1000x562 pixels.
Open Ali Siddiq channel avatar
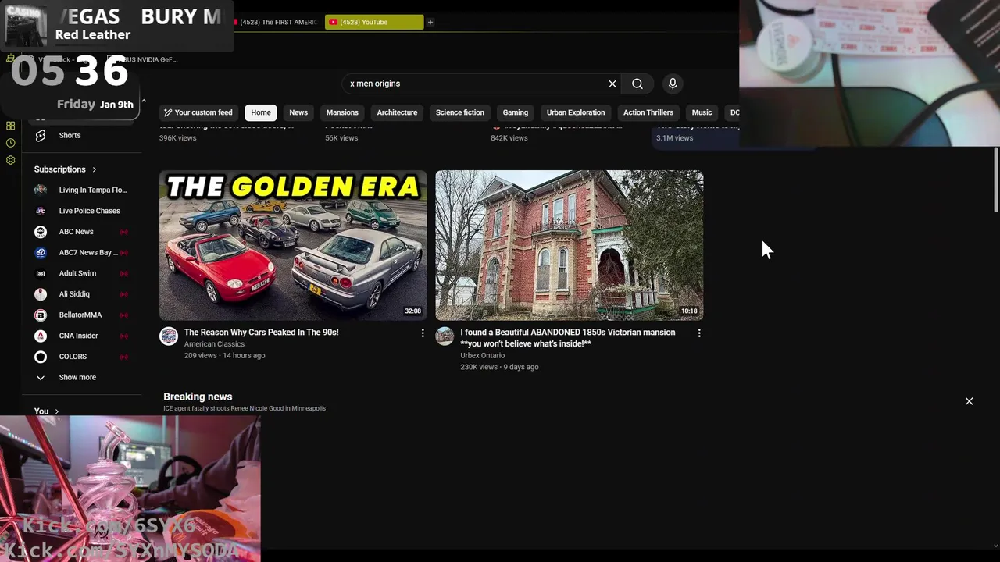pyautogui.click(x=41, y=294)
